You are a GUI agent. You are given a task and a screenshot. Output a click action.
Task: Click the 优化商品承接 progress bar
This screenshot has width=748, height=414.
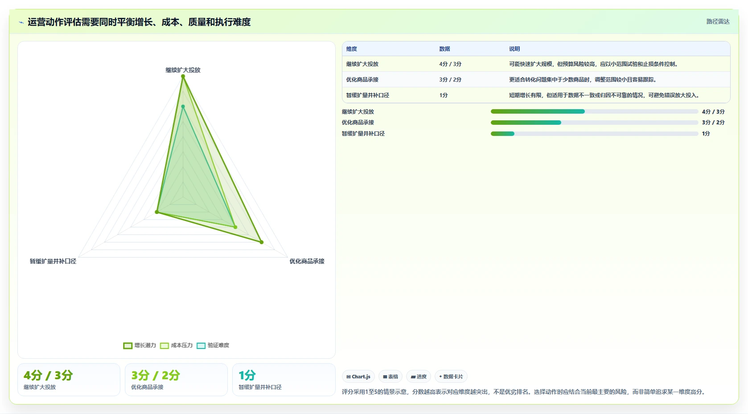[594, 123]
